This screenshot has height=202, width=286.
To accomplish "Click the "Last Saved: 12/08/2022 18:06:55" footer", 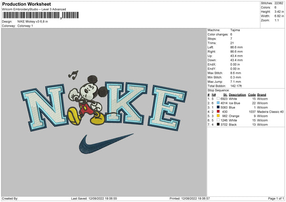I will (94, 199).
